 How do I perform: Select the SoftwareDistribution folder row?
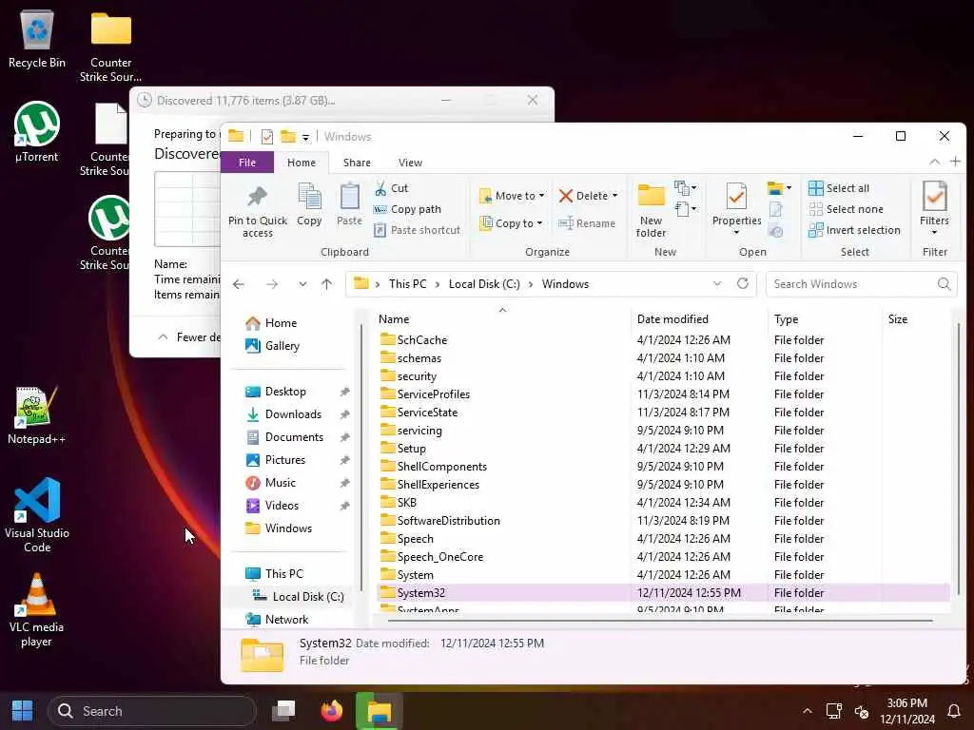tap(663, 520)
